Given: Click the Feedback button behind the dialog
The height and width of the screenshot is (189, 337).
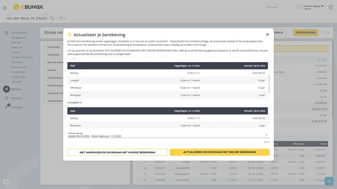Looking at the screenshot, I should pos(280,33).
